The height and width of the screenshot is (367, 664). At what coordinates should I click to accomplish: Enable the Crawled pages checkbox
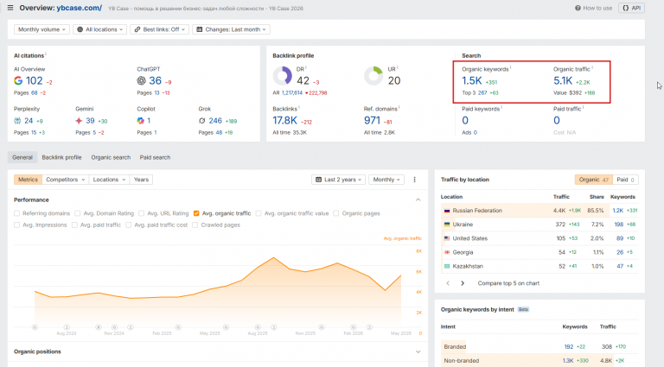(195, 225)
